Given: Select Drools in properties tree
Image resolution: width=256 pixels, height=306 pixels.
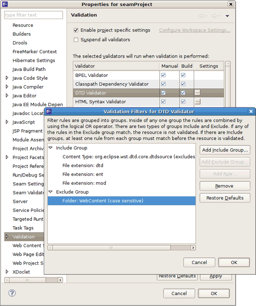Looking at the screenshot, I should point(20,43).
